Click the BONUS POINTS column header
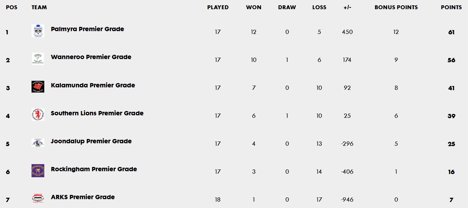 [396, 7]
